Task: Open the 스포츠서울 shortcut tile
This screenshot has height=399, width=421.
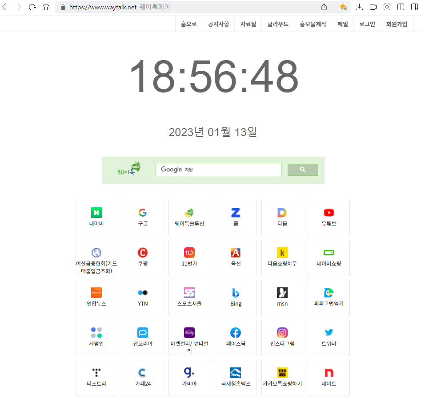Action: tap(189, 298)
